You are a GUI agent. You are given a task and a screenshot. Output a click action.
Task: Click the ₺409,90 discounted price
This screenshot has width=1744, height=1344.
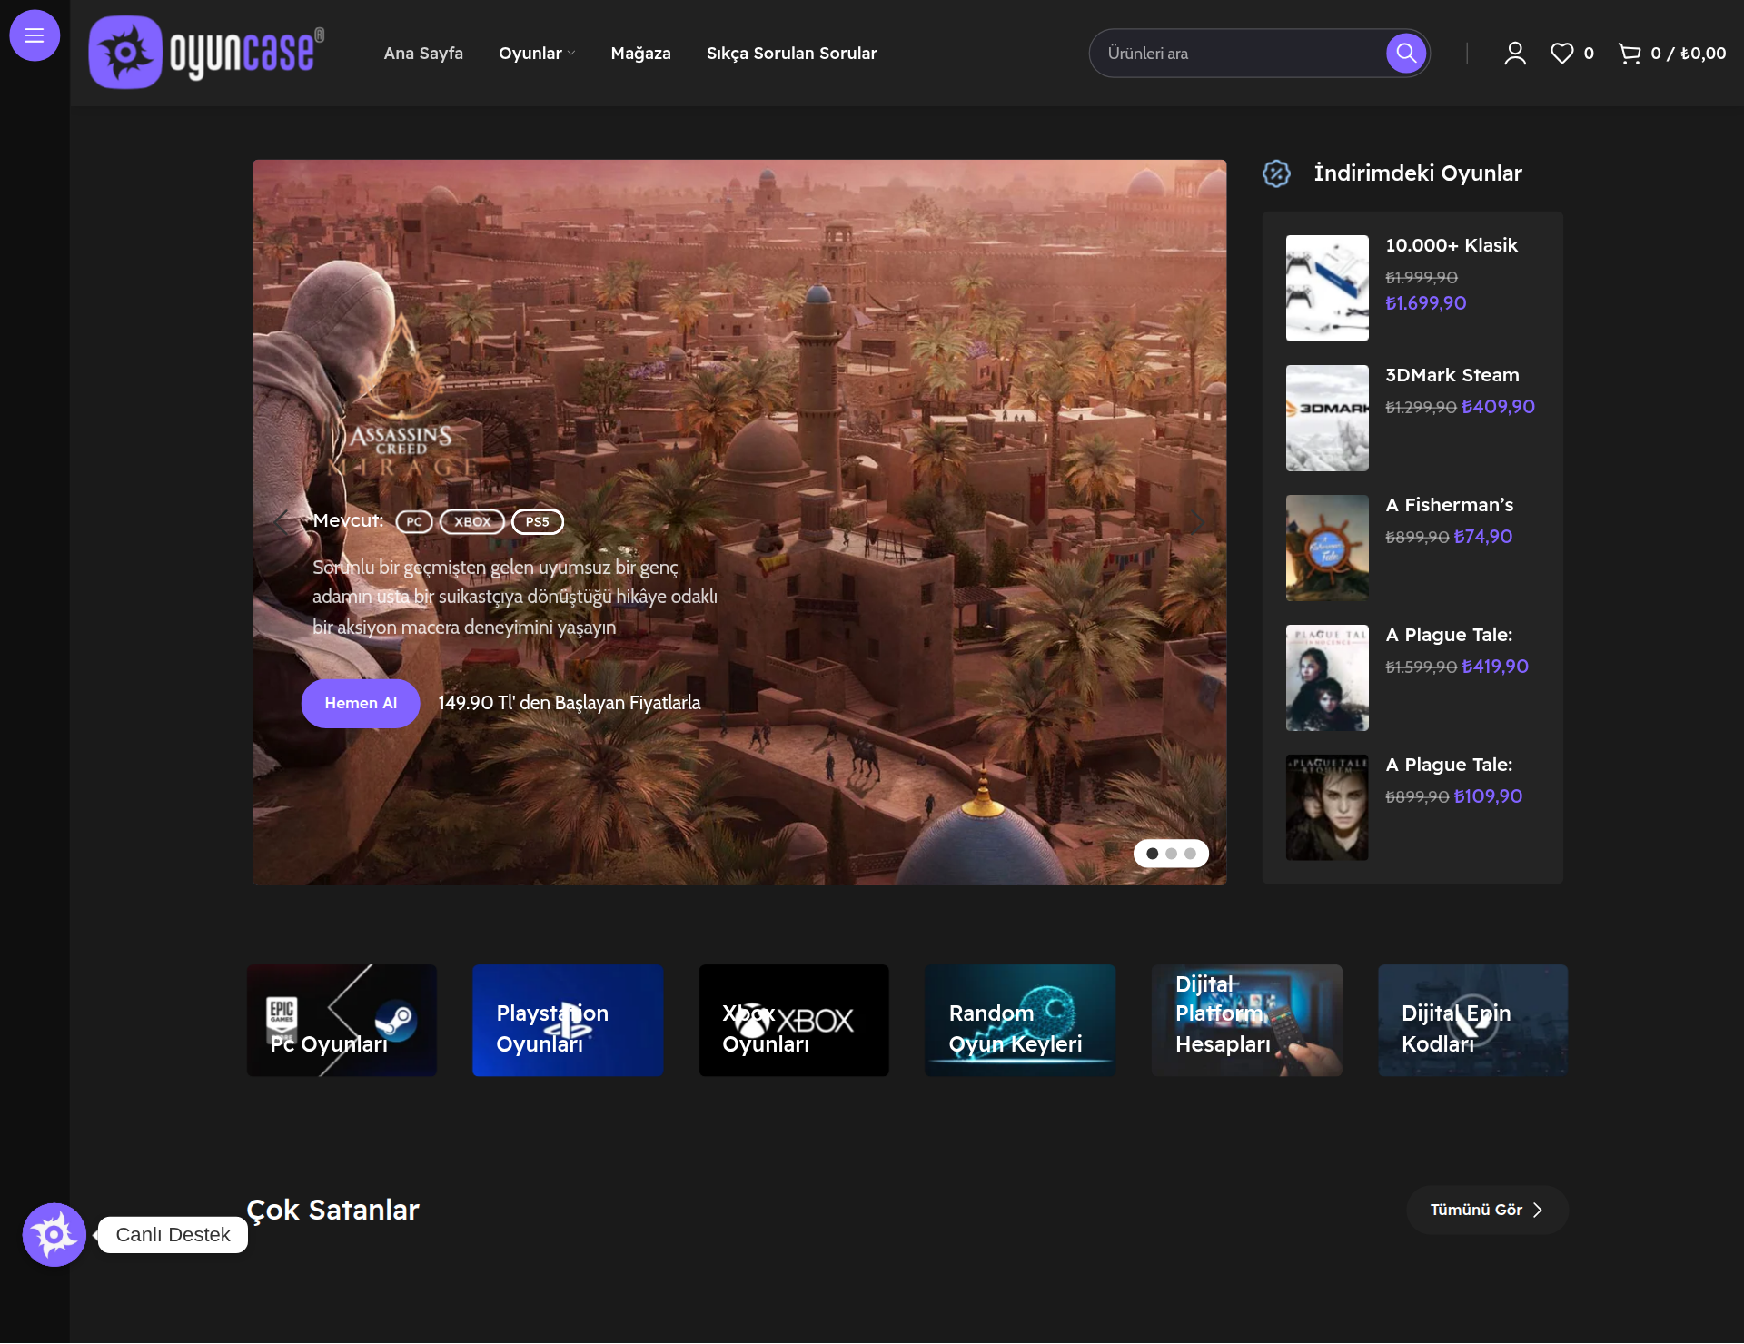(x=1498, y=407)
